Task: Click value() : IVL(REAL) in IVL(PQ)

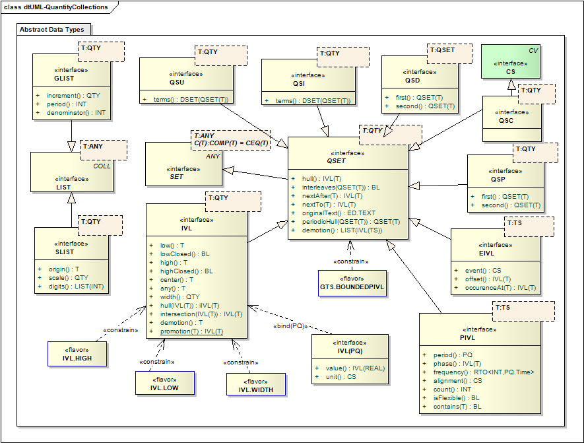Action: [355, 368]
